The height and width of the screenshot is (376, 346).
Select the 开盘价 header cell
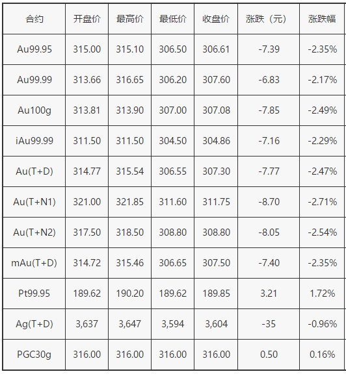click(x=86, y=19)
